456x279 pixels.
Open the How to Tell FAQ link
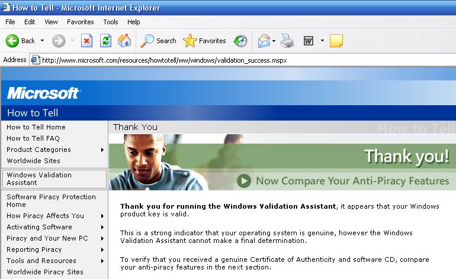tap(33, 138)
